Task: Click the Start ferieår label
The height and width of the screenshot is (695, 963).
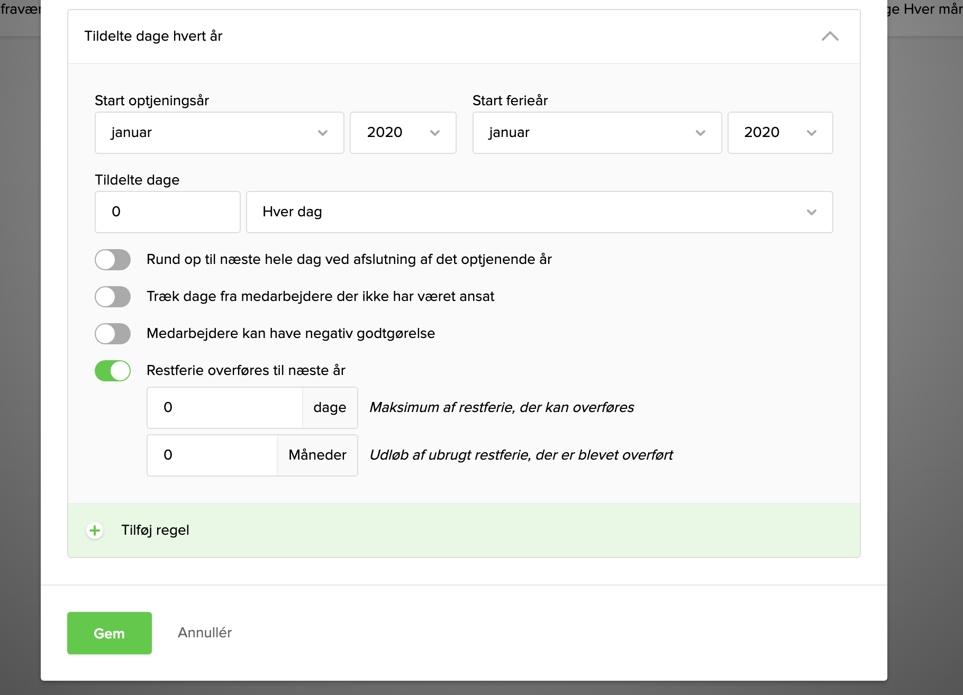Action: tap(510, 100)
